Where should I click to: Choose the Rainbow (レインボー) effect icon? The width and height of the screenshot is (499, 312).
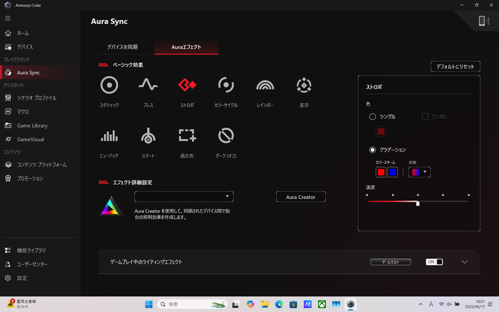[x=265, y=85]
